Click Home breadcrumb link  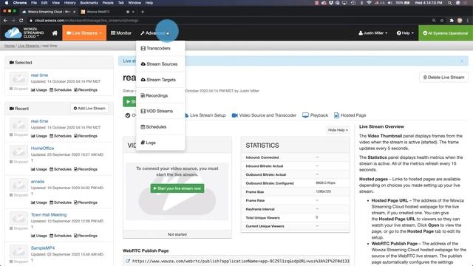point(10,46)
